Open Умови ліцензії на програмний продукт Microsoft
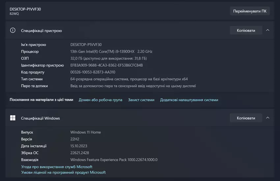280x181 pixels. (63, 172)
